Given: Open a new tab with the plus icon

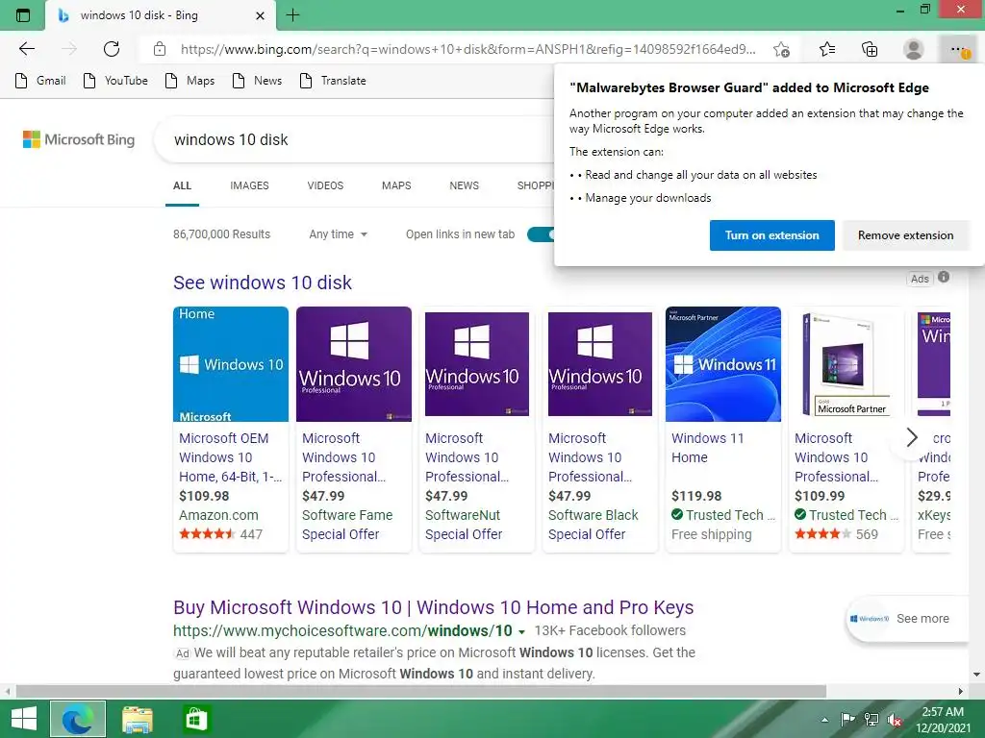Looking at the screenshot, I should pyautogui.click(x=292, y=15).
